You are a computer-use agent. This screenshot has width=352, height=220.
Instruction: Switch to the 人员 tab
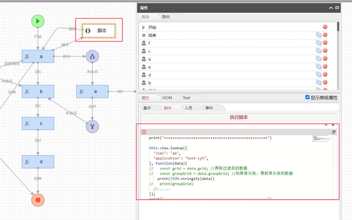[189, 108]
